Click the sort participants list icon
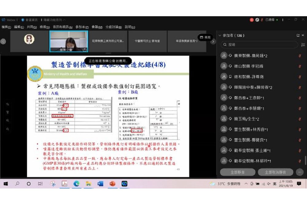The width and height of the screenshot is (307, 205). (303, 45)
